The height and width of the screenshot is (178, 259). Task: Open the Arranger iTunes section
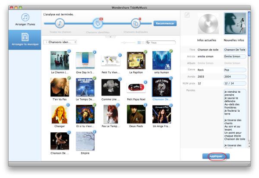tap(25, 20)
